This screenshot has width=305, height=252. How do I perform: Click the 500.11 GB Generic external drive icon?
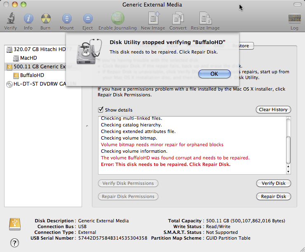[x=9, y=67]
